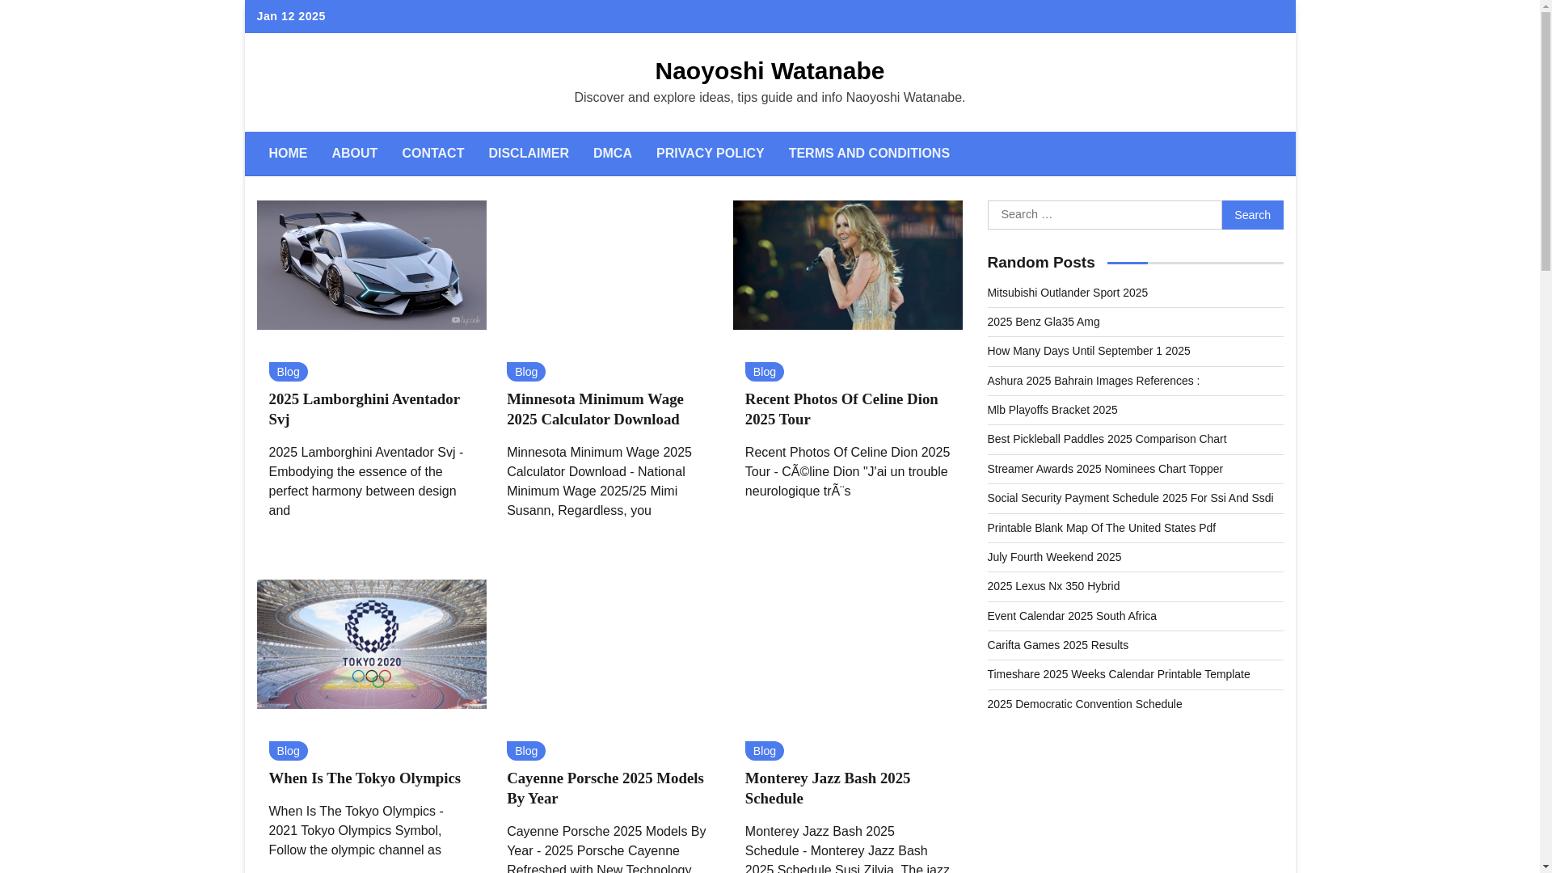The width and height of the screenshot is (1552, 873).
Task: Open Cayenne Porsche 2025 Models By Year post
Action: 605,788
